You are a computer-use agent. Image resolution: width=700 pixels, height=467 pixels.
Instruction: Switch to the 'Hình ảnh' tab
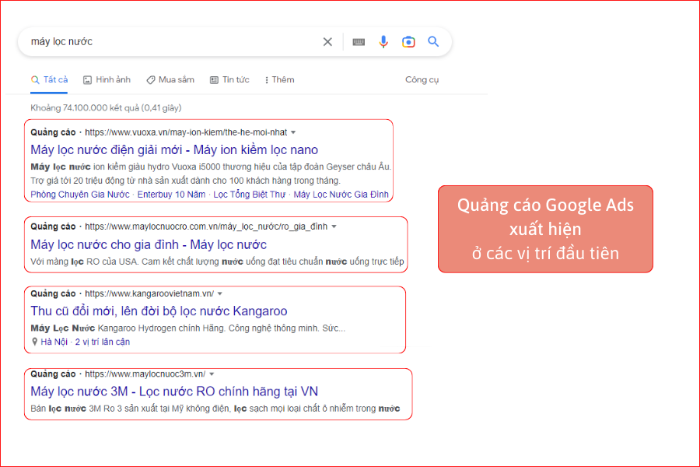(x=107, y=79)
